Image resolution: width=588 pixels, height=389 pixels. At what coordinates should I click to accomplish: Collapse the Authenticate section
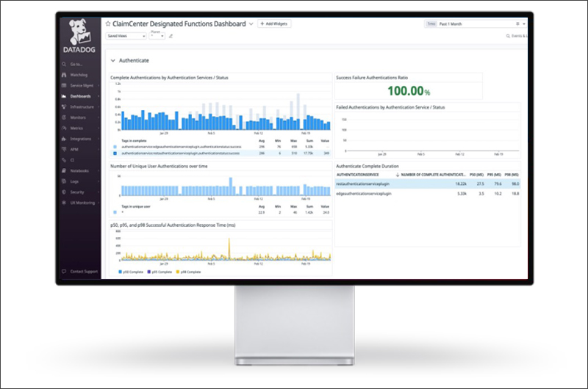pyautogui.click(x=112, y=60)
